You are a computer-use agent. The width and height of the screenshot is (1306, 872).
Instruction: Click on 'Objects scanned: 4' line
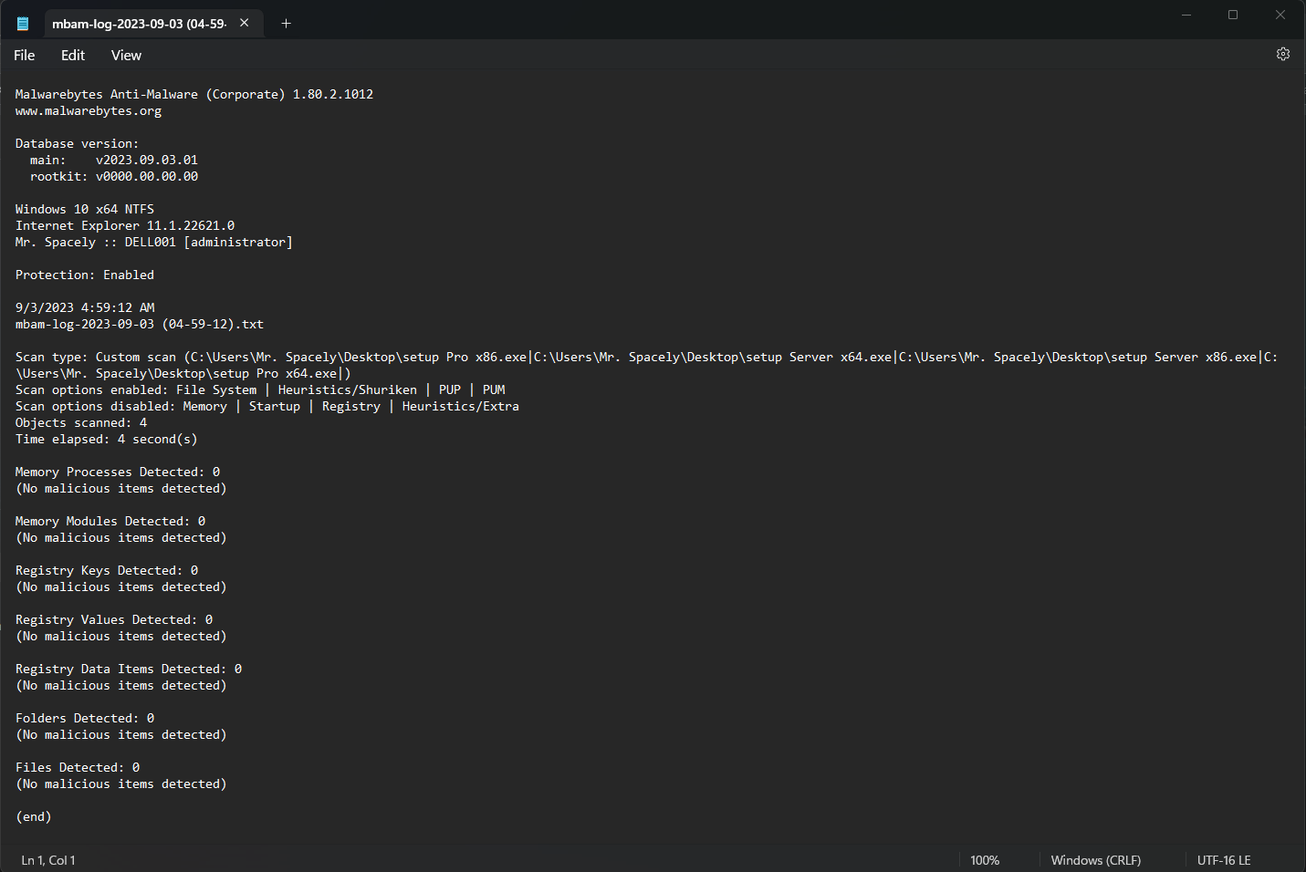[81, 423]
